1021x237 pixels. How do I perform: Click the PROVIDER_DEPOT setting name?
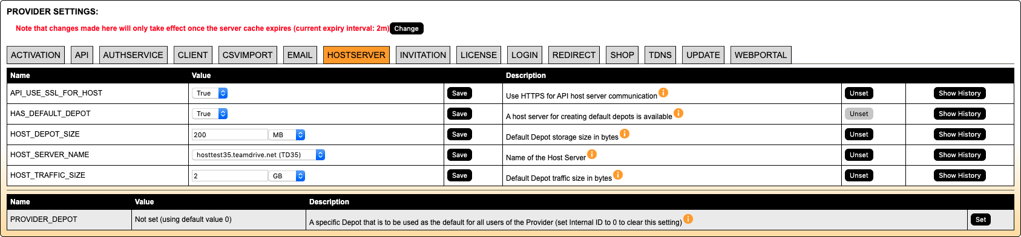click(x=44, y=219)
